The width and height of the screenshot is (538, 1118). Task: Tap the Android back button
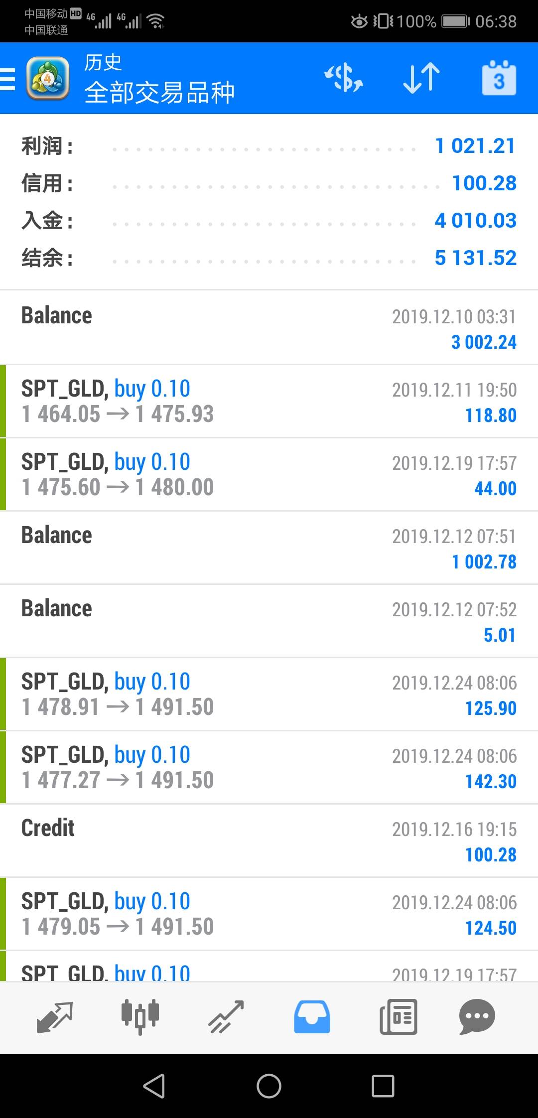coord(154,1086)
